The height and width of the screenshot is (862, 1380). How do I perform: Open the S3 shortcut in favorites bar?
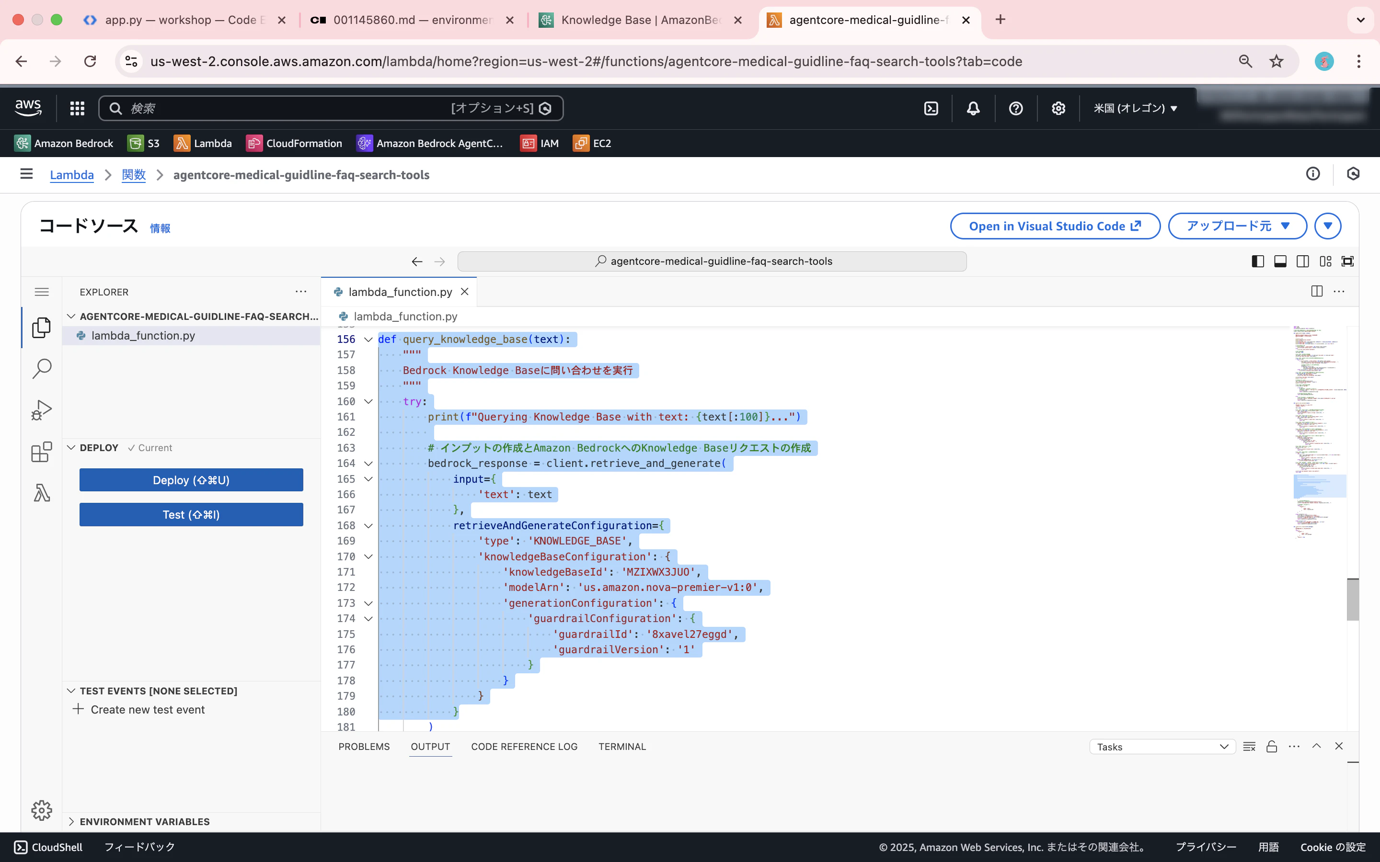144,143
